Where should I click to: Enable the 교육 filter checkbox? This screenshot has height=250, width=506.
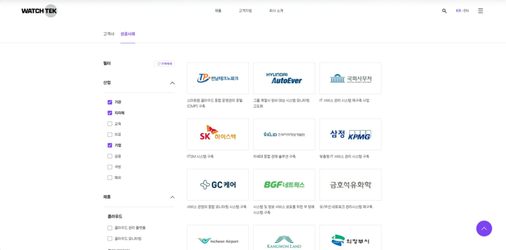(x=110, y=123)
